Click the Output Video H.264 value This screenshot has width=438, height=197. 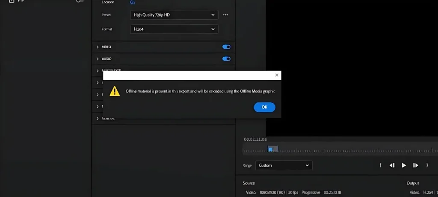click(428, 192)
